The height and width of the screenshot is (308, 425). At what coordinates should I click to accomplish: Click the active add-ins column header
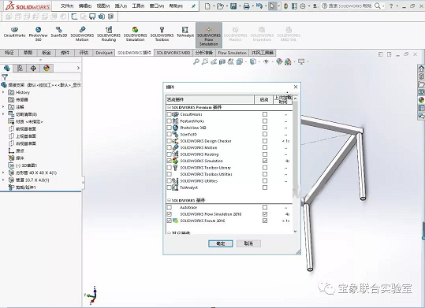[210, 99]
